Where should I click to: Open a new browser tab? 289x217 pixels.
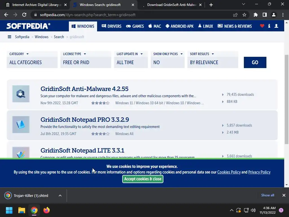coord(211,5)
